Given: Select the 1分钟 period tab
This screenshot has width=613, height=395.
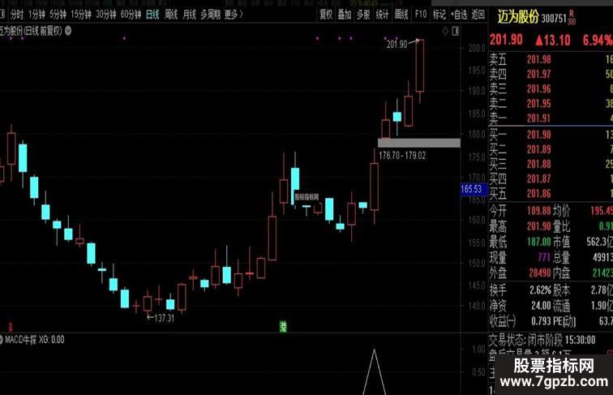Looking at the screenshot, I should coord(36,15).
